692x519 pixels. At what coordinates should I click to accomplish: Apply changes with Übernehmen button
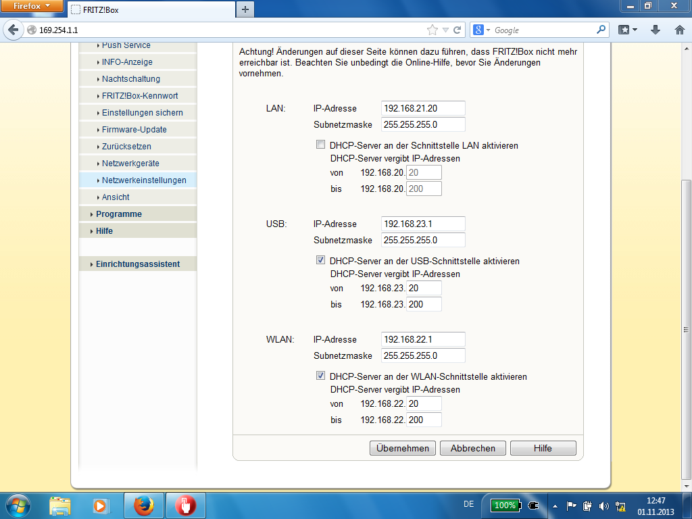pyautogui.click(x=403, y=448)
